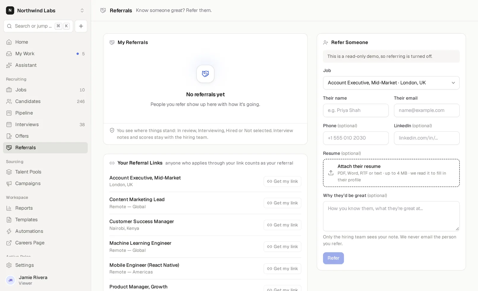Click the Referrals handshake icon in sidebar

9,148
